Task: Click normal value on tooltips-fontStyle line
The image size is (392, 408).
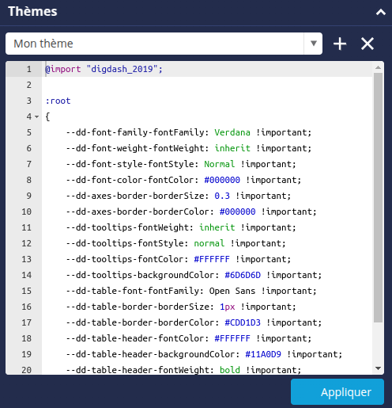Action: point(209,243)
